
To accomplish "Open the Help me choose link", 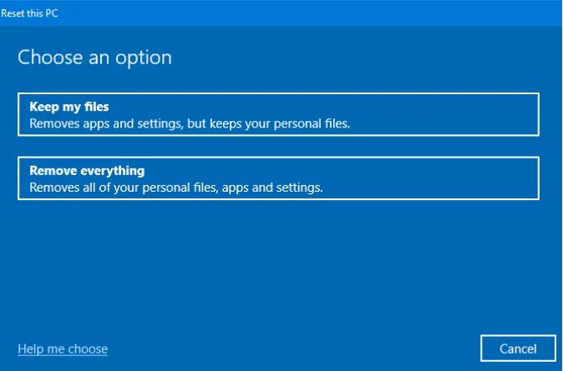I will click(63, 348).
